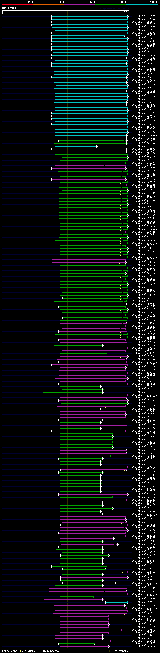Select the UniRef100_Q00V27 label
This screenshot has height=653, width=160.
pyautogui.click(x=143, y=141)
